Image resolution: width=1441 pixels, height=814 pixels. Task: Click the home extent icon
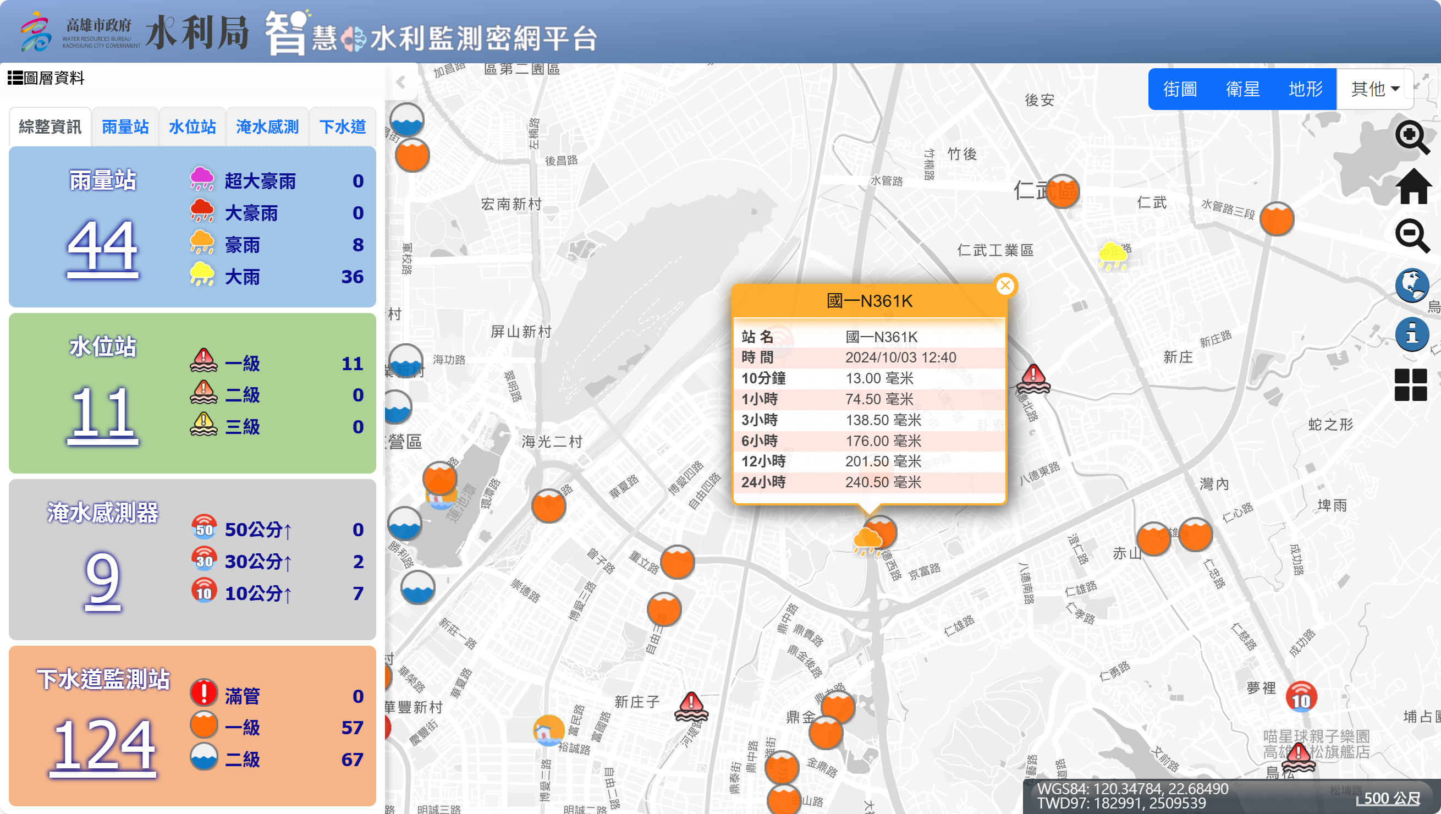coord(1413,187)
